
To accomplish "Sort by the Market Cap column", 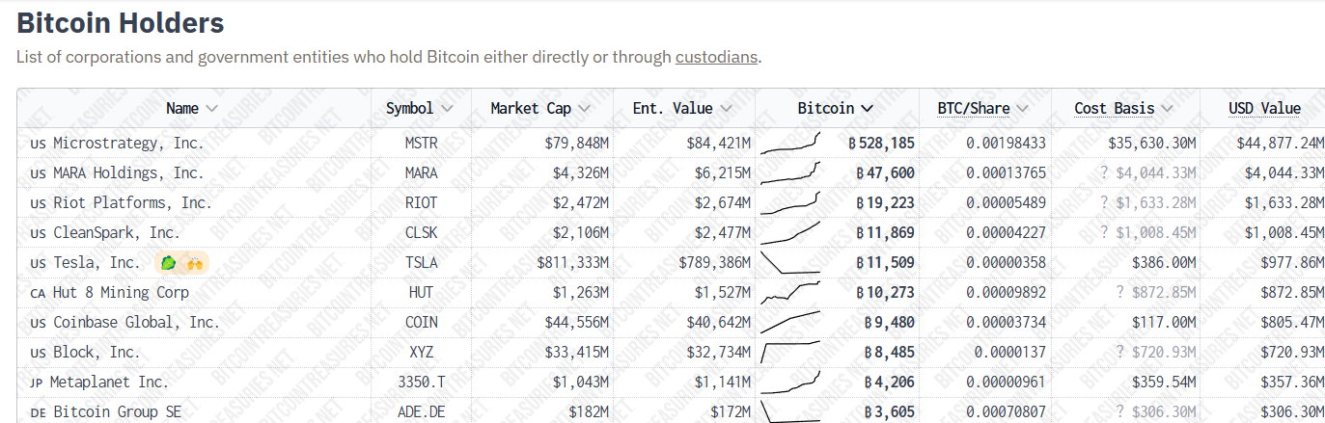I will 539,108.
